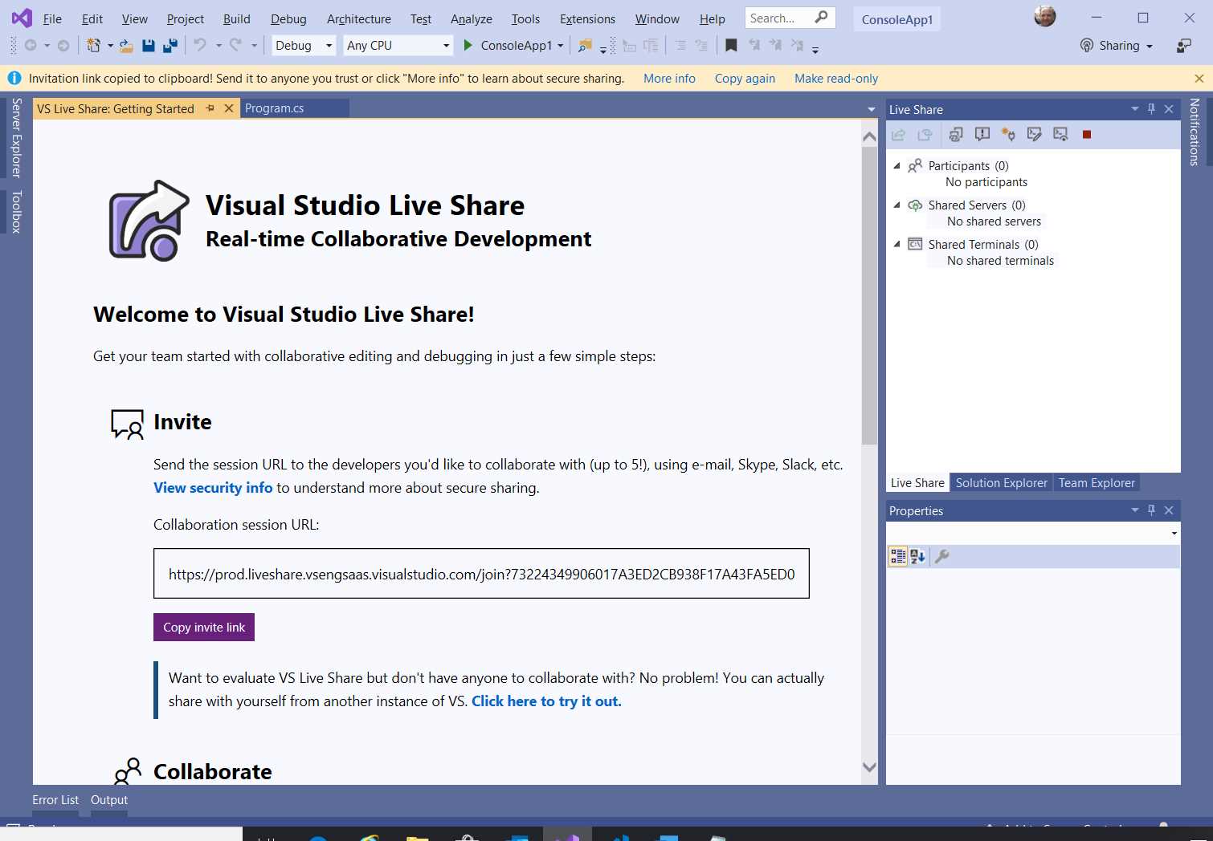This screenshot has height=841, width=1213.
Task: Save All files in the solution
Action: (x=169, y=46)
